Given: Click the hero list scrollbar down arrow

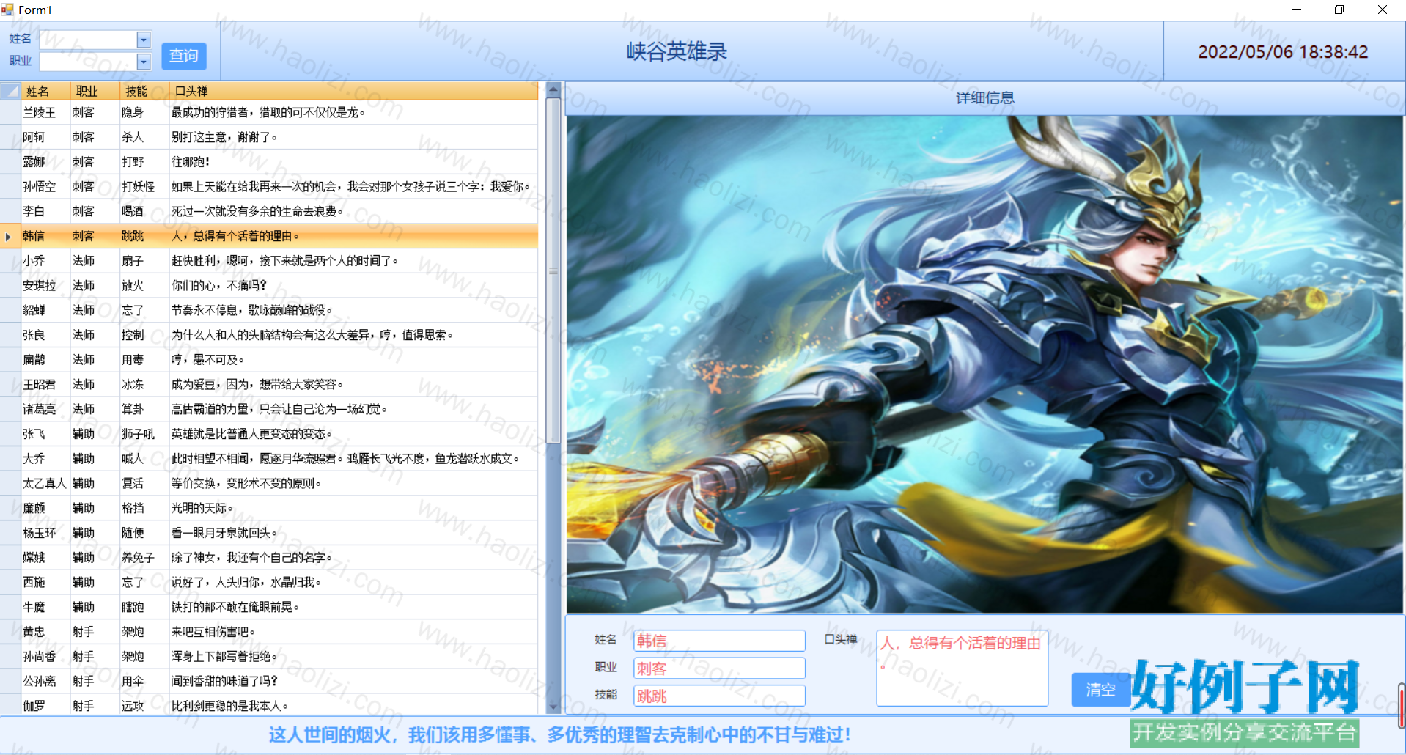Looking at the screenshot, I should point(553,707).
